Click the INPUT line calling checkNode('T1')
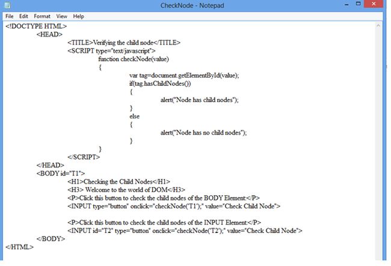The image size is (391, 266). click(x=174, y=207)
